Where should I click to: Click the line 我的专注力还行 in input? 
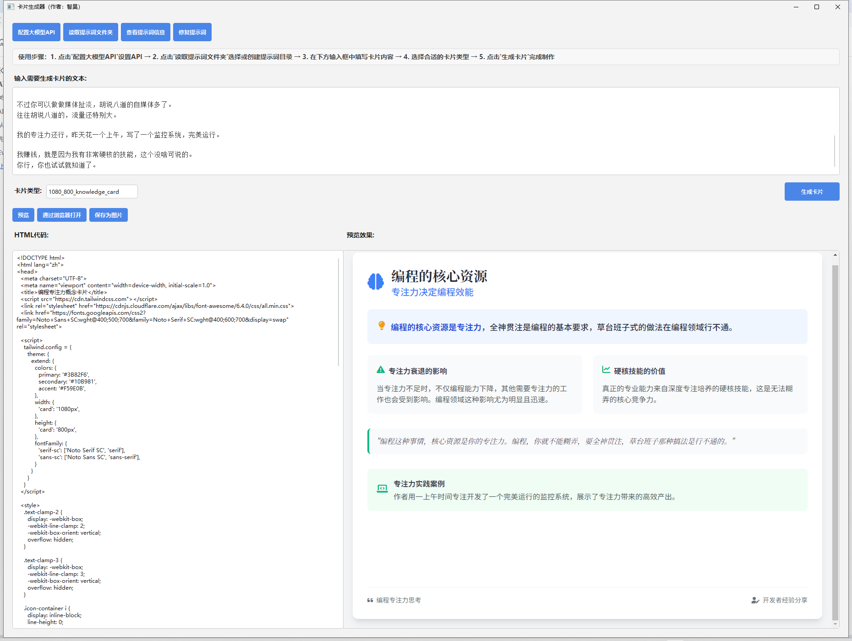click(x=119, y=135)
